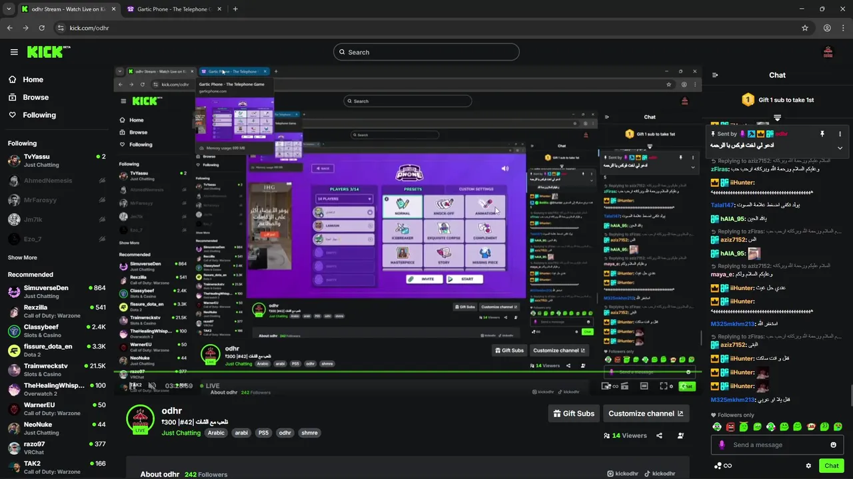
Task: Open the browser tab search dropdown arrow
Action: (x=9, y=9)
